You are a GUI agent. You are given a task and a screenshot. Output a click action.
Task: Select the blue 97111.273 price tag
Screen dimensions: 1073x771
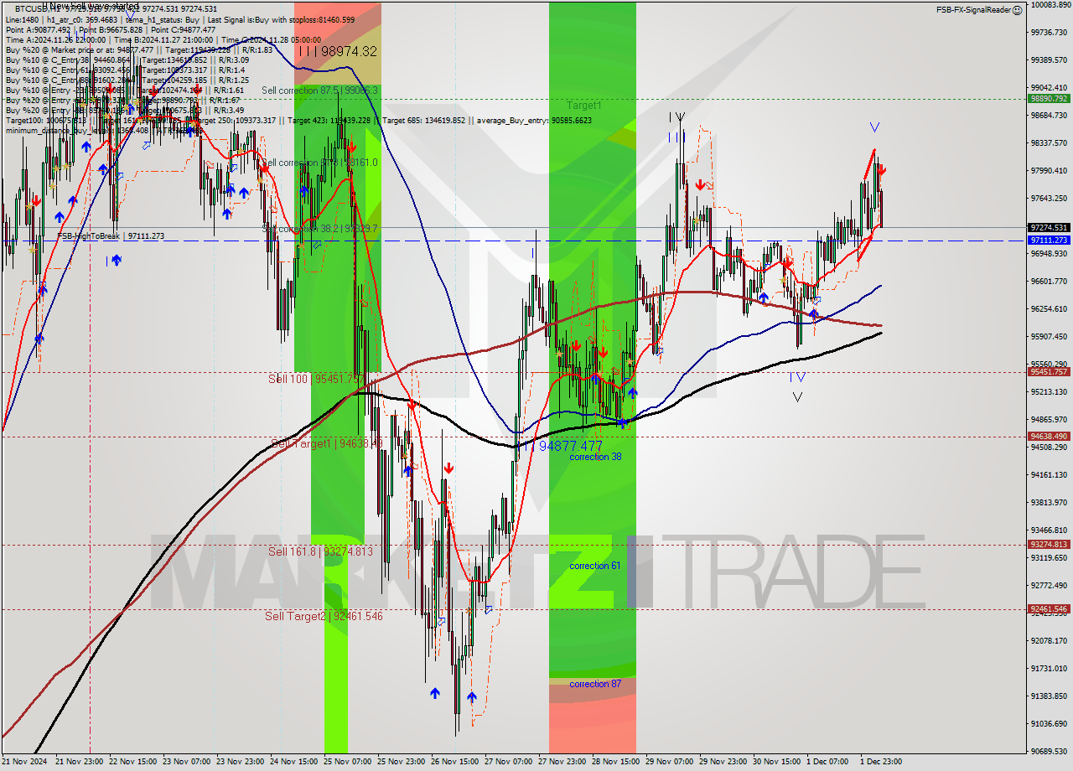(1049, 240)
